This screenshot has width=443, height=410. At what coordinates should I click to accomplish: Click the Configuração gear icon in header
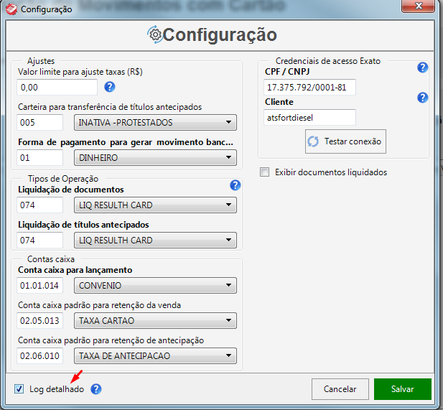tap(155, 34)
